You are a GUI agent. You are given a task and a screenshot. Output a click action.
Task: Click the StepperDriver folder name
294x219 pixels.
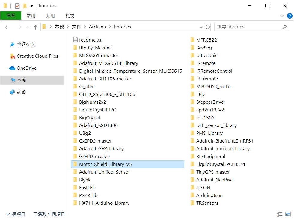coord(211,102)
